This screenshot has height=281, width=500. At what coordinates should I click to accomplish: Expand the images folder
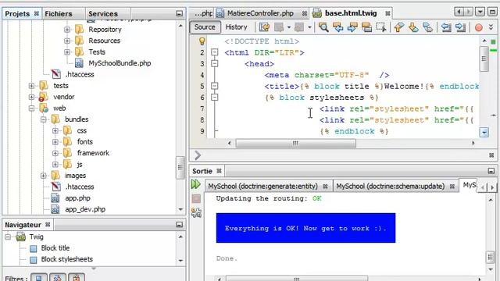(44, 176)
